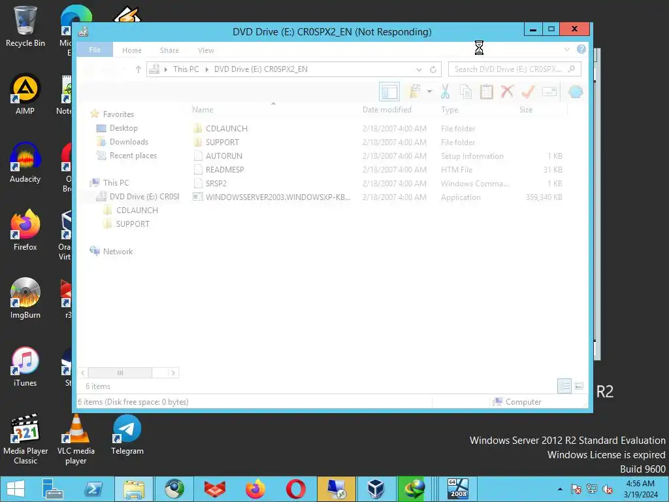Click the red X Delete icon
The height and width of the screenshot is (502, 669).
click(507, 92)
